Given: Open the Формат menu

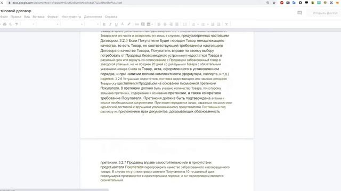Looking at the screenshot, I should [53, 16].
